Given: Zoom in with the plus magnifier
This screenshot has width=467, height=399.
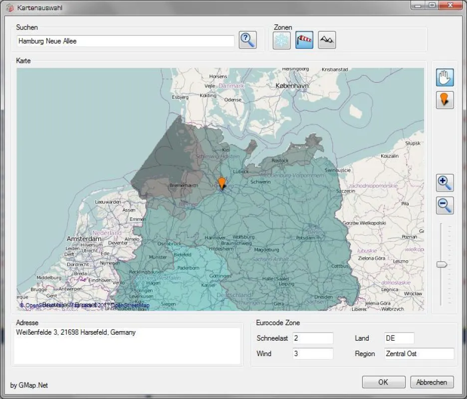Looking at the screenshot, I should pos(445,183).
